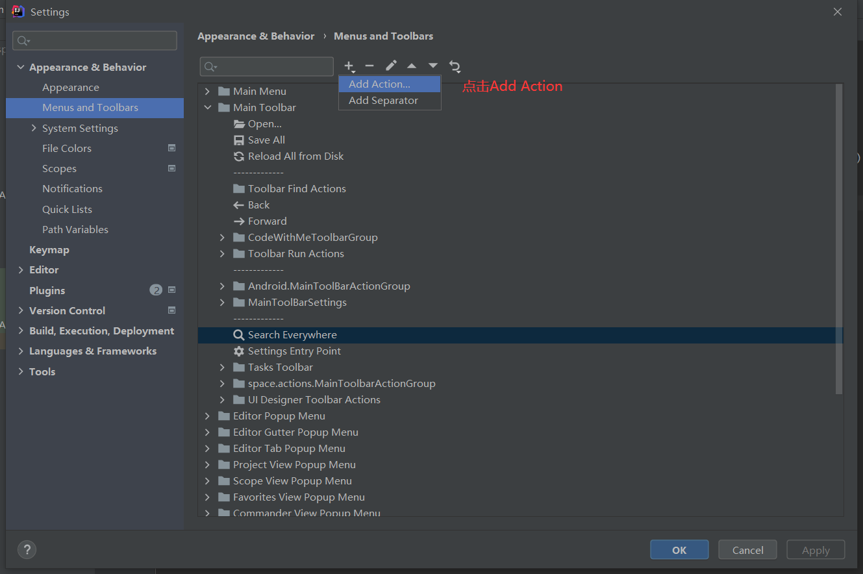
Task: Expand the System Settings node
Action: click(x=34, y=128)
